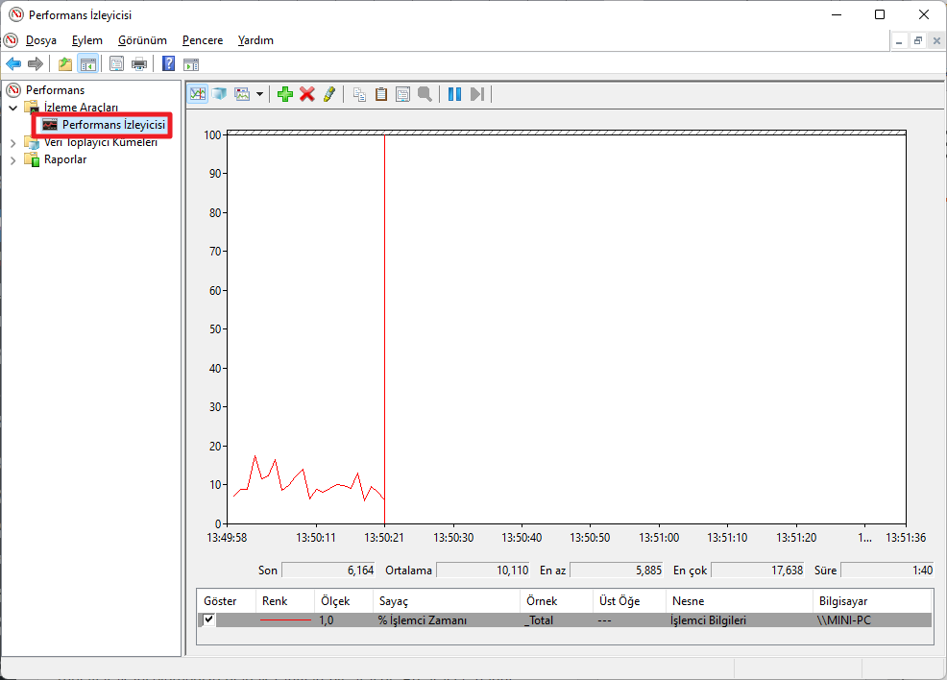Uncheck the Göster checkbox for % İşlemci Zamanı
This screenshot has height=680, width=947.
209,620
